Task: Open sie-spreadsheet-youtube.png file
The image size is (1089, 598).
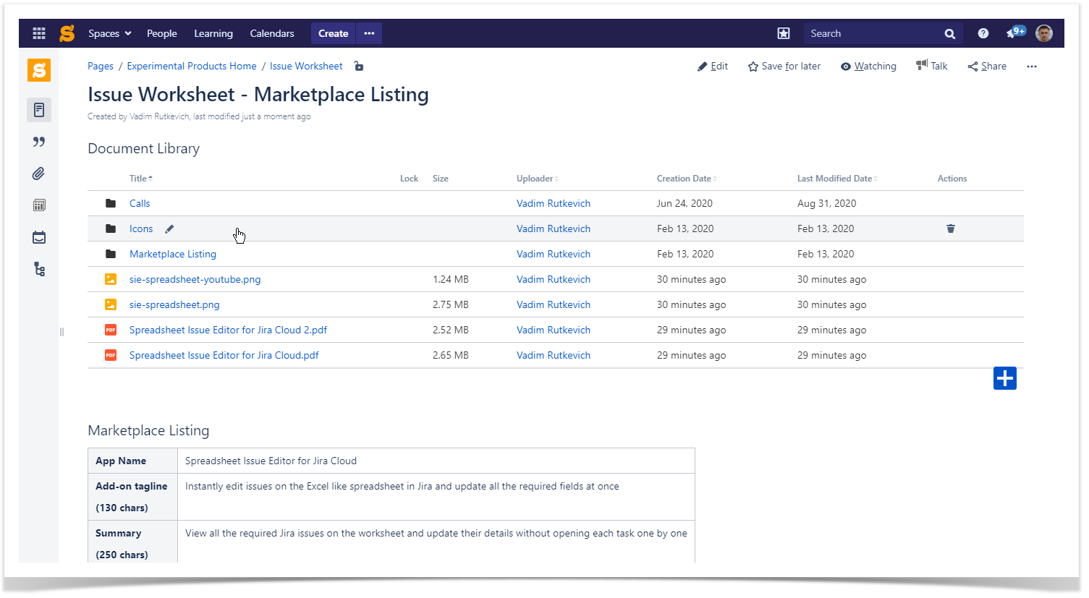Action: click(195, 279)
